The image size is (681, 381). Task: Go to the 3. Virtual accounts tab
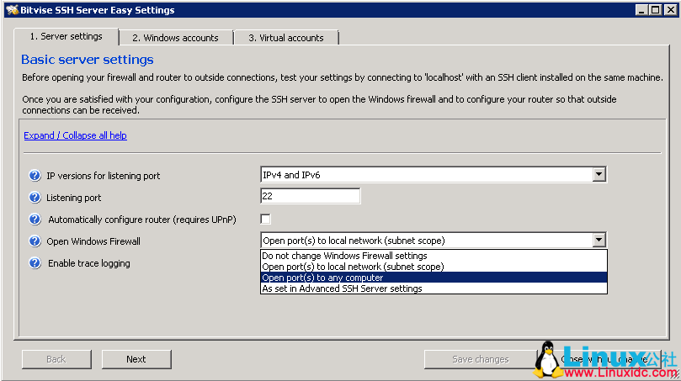[x=285, y=38]
